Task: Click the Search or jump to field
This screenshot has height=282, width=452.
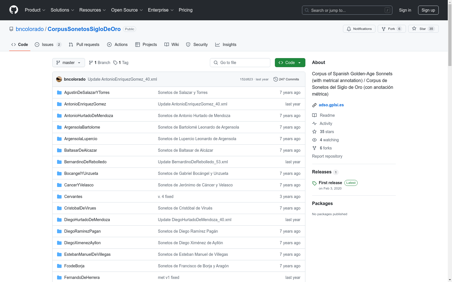Action: click(347, 10)
